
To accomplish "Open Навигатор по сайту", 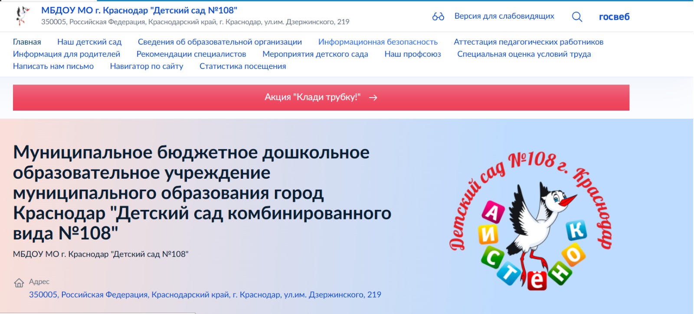I will click(x=147, y=66).
